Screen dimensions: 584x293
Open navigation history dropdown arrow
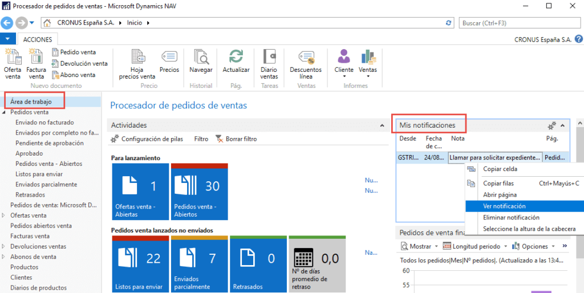tap(32, 23)
